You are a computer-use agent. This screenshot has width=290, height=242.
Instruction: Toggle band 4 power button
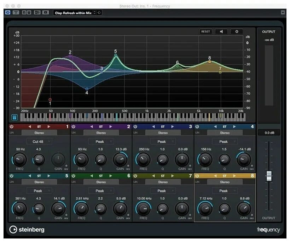197,126
